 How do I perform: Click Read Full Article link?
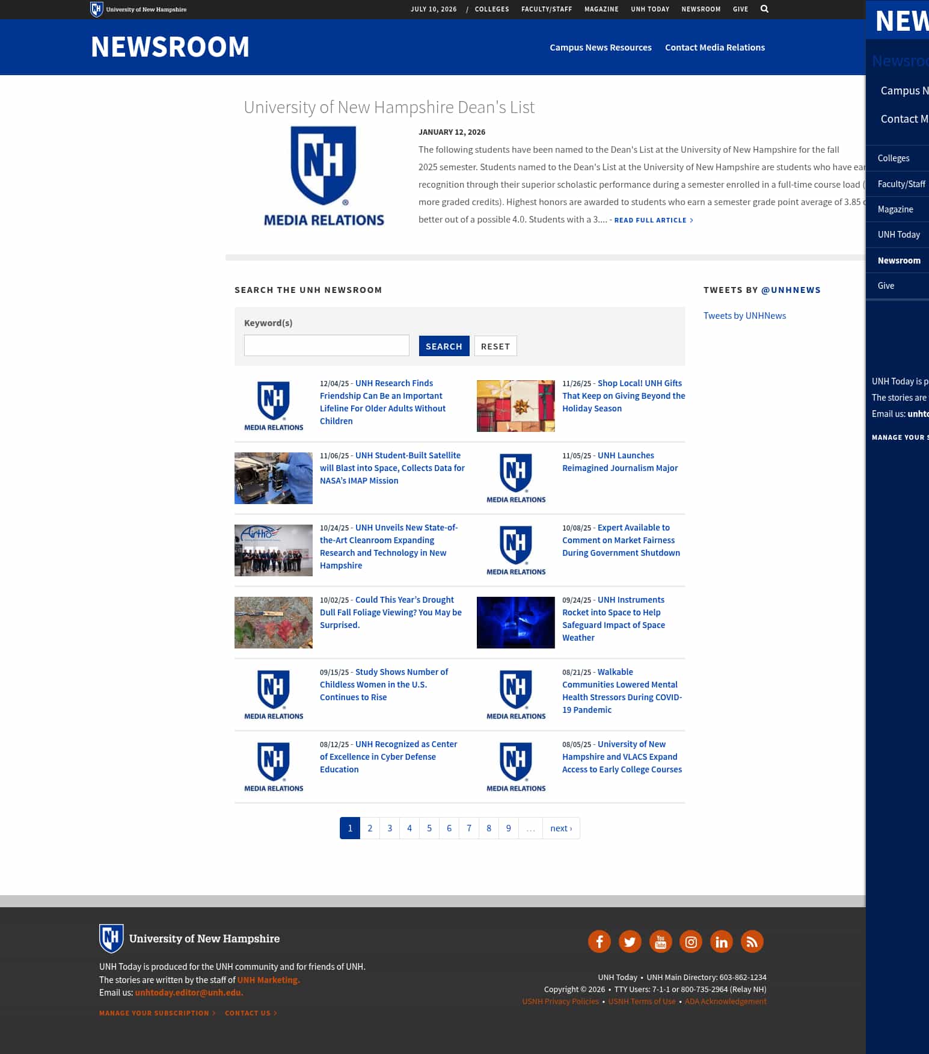tap(654, 220)
